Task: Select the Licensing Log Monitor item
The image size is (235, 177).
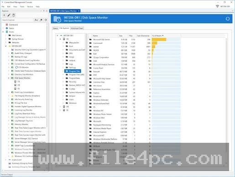Action: pos(23,110)
